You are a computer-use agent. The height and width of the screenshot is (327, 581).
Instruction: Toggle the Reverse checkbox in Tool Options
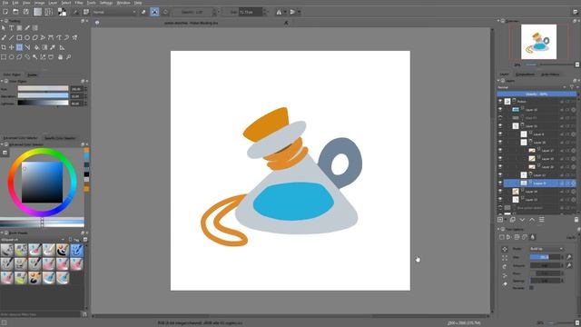pos(531,288)
